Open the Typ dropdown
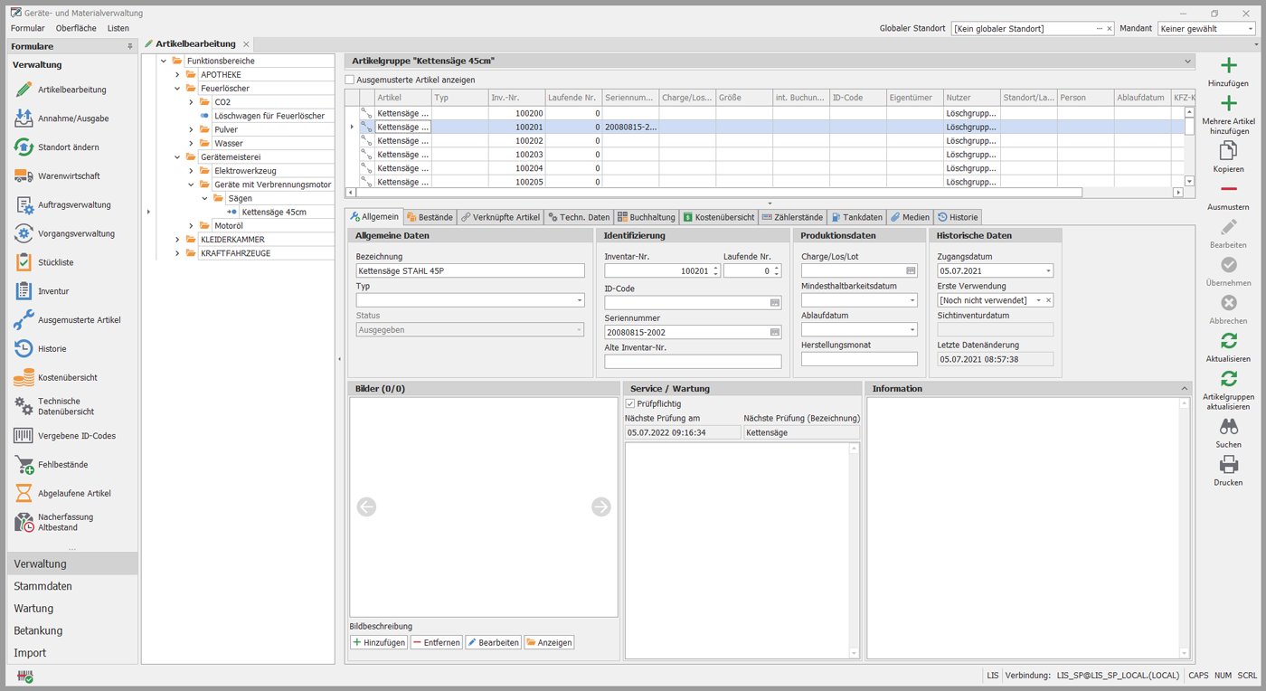 579,300
